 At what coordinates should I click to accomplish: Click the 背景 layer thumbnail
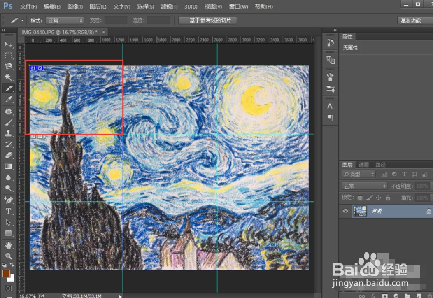(360, 211)
